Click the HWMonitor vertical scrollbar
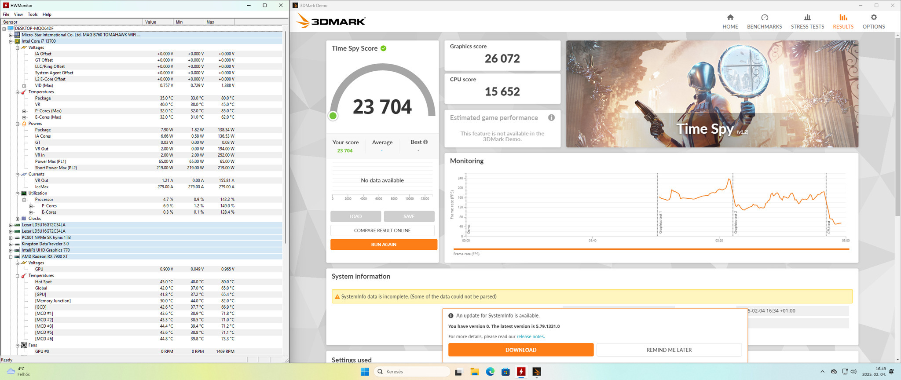 tap(286, 136)
